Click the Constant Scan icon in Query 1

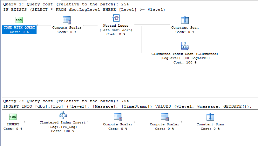(185, 20)
